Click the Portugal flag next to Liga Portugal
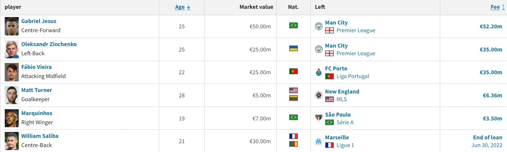Viewport: 507px width, 152px height. 330,76
